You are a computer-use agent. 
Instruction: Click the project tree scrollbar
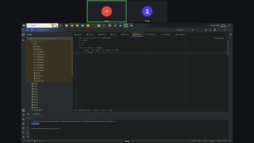coord(72,57)
